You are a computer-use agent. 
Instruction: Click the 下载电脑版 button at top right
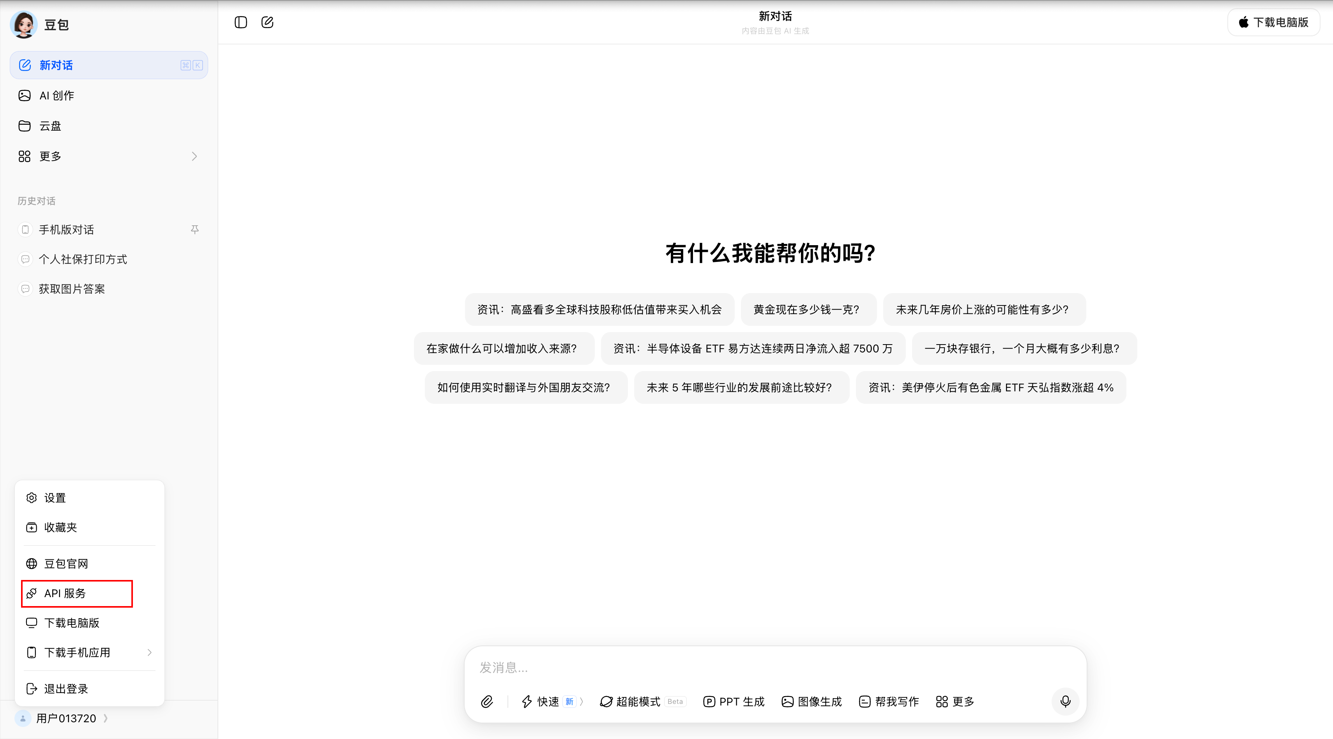(x=1273, y=22)
